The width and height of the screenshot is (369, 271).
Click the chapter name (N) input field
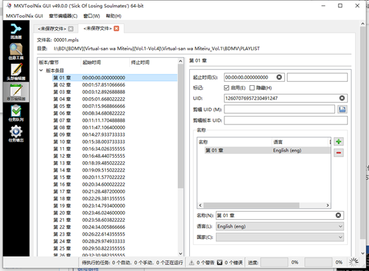pyautogui.click(x=280, y=215)
